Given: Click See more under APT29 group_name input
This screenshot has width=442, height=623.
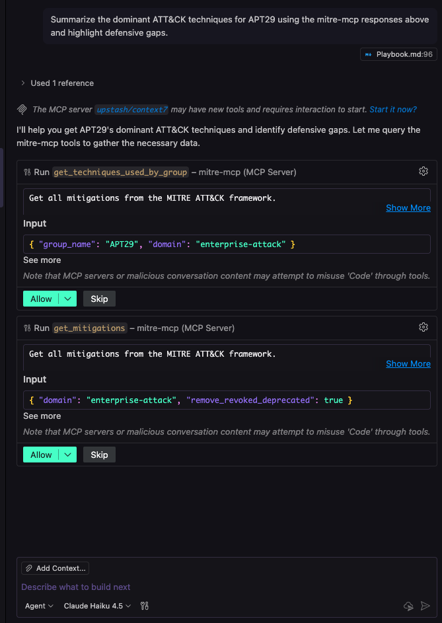Looking at the screenshot, I should (42, 260).
